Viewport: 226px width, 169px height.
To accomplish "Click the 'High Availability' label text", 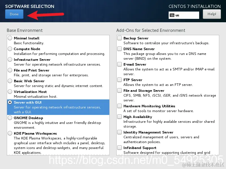I will (x=138, y=117).
